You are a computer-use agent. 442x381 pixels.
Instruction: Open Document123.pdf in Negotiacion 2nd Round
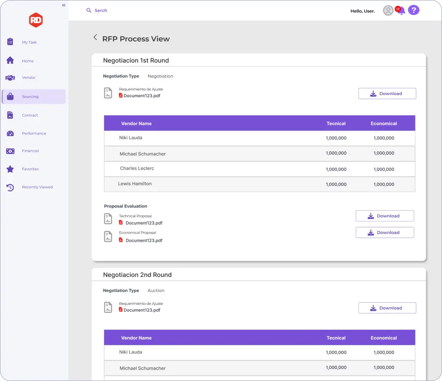point(142,310)
